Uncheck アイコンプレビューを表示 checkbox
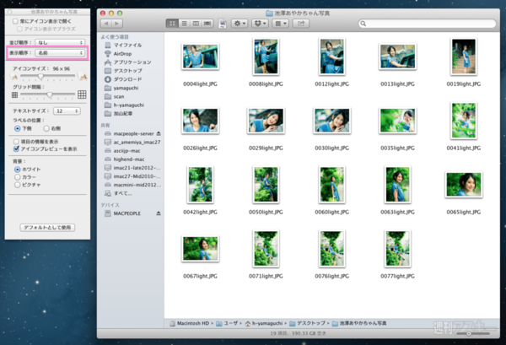506x345 pixels. 16,148
